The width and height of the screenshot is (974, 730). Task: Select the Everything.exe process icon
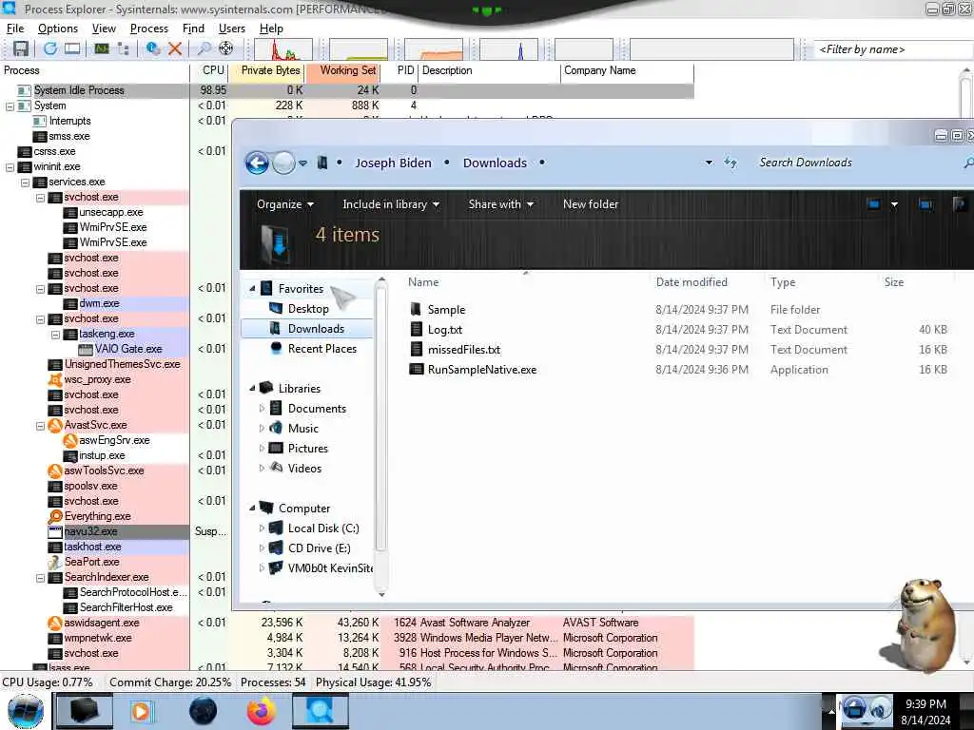pos(55,516)
